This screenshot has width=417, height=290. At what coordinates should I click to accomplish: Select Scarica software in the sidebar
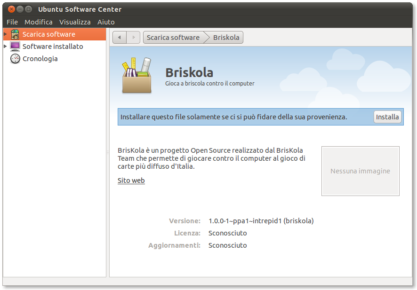55,34
